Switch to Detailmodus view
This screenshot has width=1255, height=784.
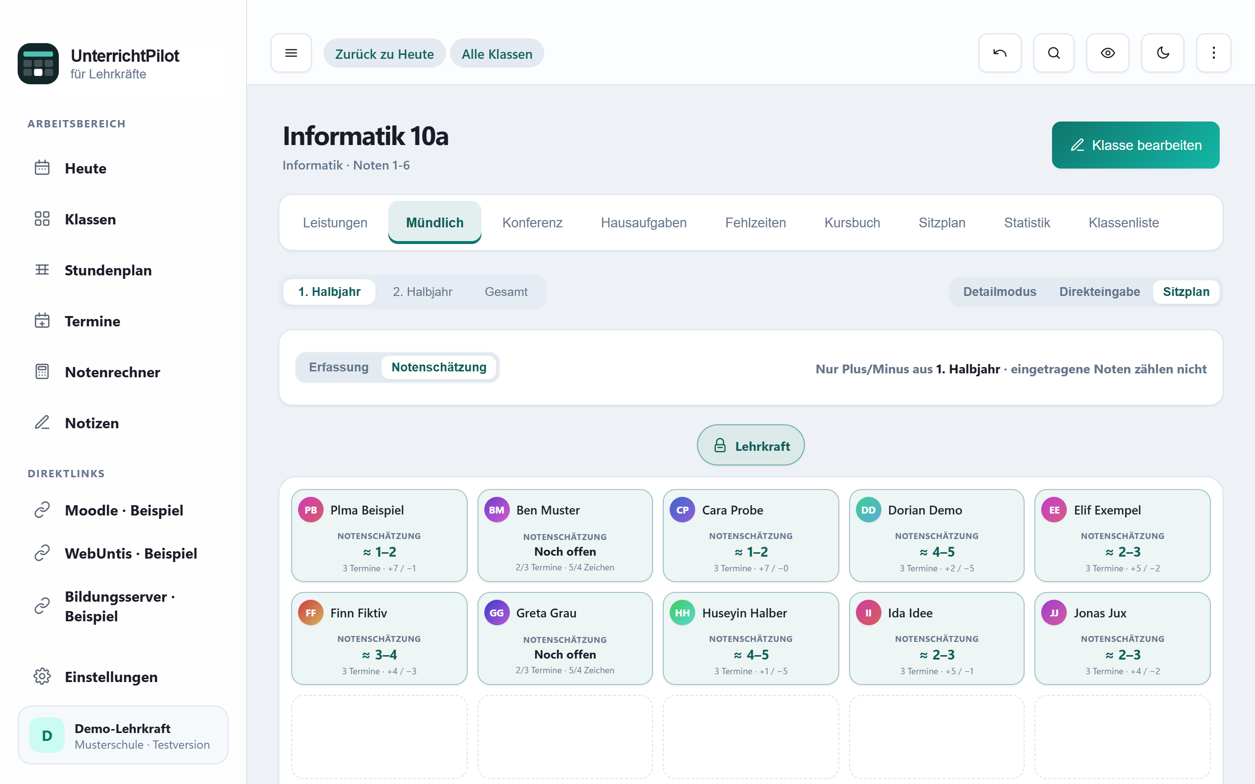click(999, 292)
